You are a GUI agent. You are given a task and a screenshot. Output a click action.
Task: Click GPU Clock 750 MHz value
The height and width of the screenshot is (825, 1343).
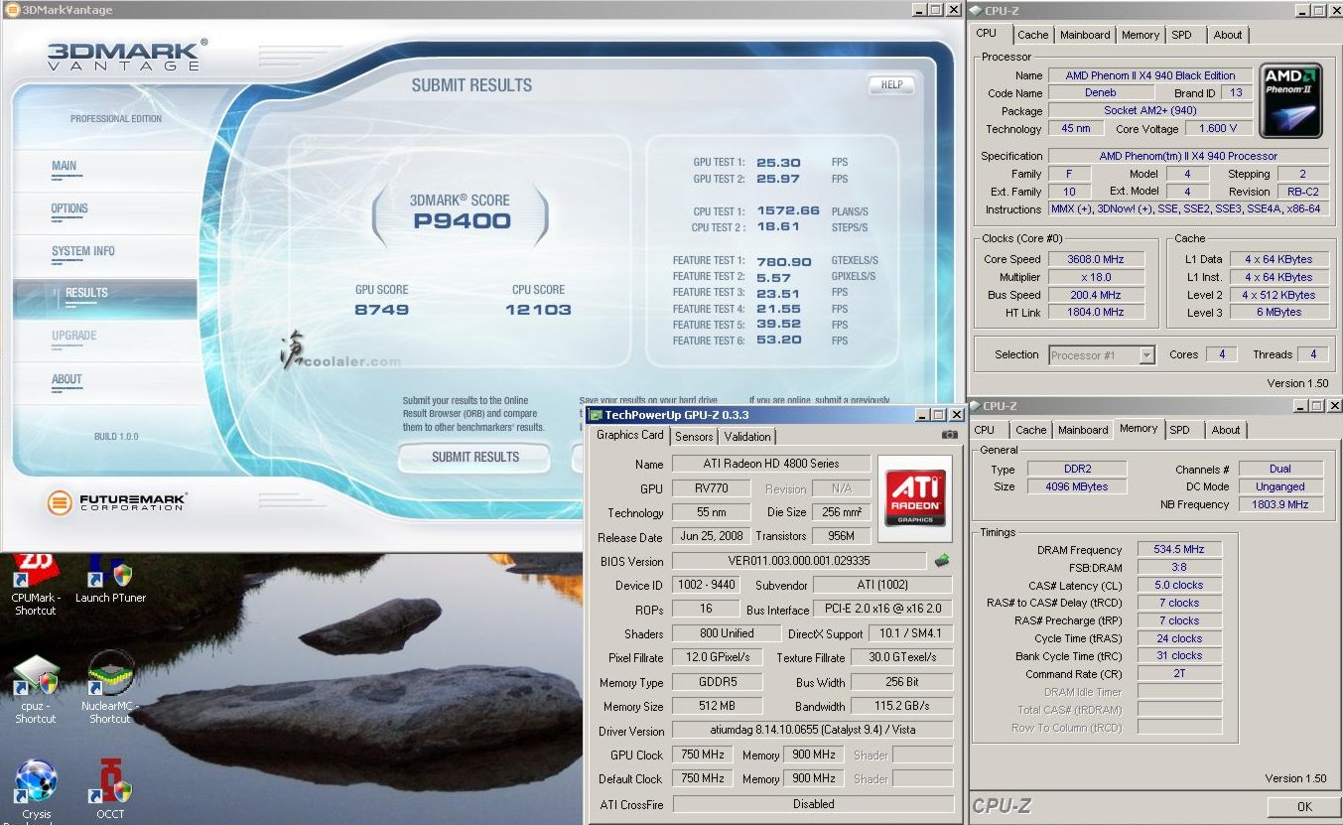(x=703, y=755)
